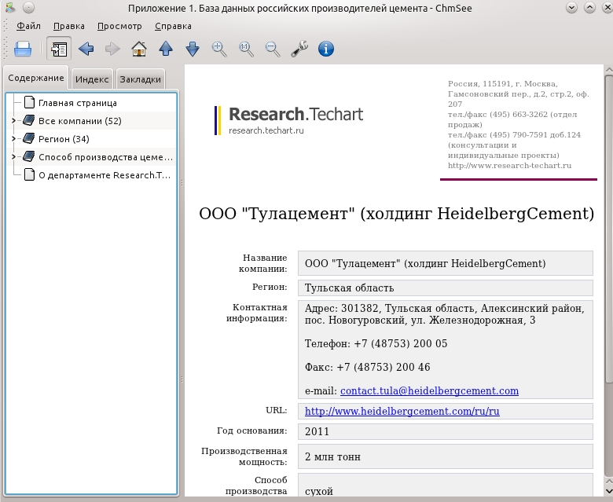Click the scrollbar up arrow
The height and width of the screenshot is (502, 613).
coord(609,70)
